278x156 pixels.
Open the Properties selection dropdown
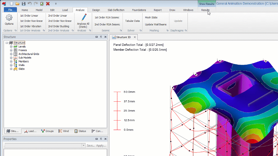point(84,146)
